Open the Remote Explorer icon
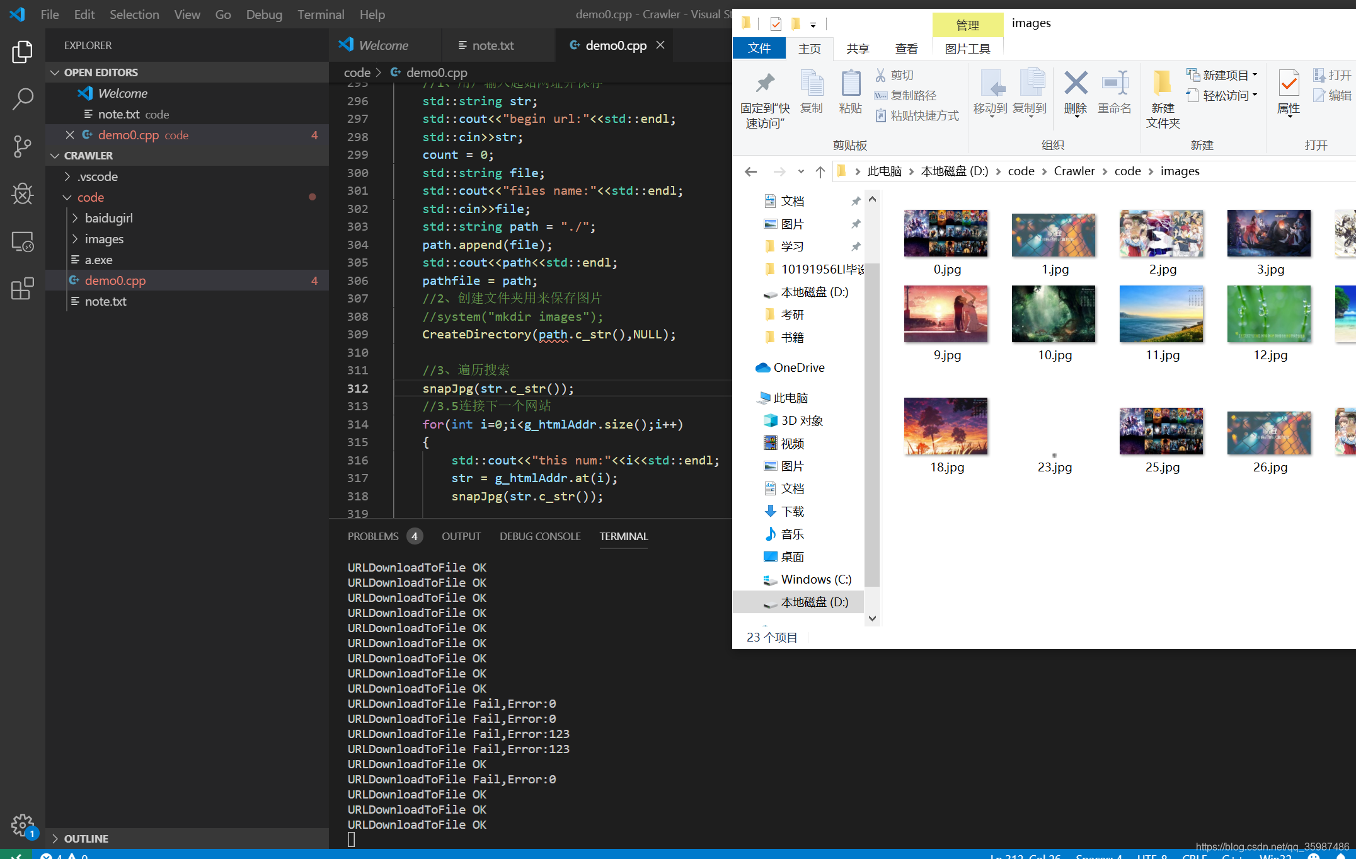 click(23, 241)
